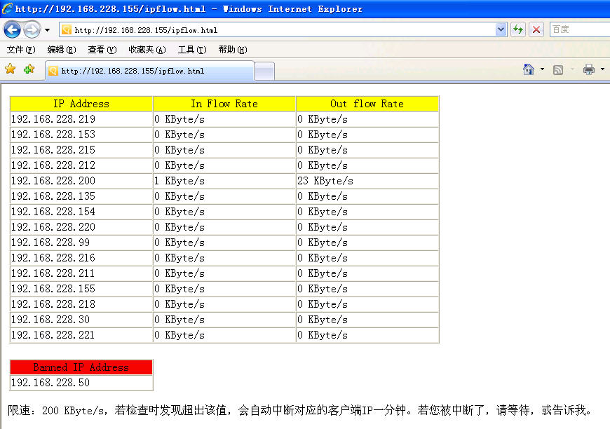Click the Add to Favorites icon
The image size is (610, 429).
[x=29, y=69]
